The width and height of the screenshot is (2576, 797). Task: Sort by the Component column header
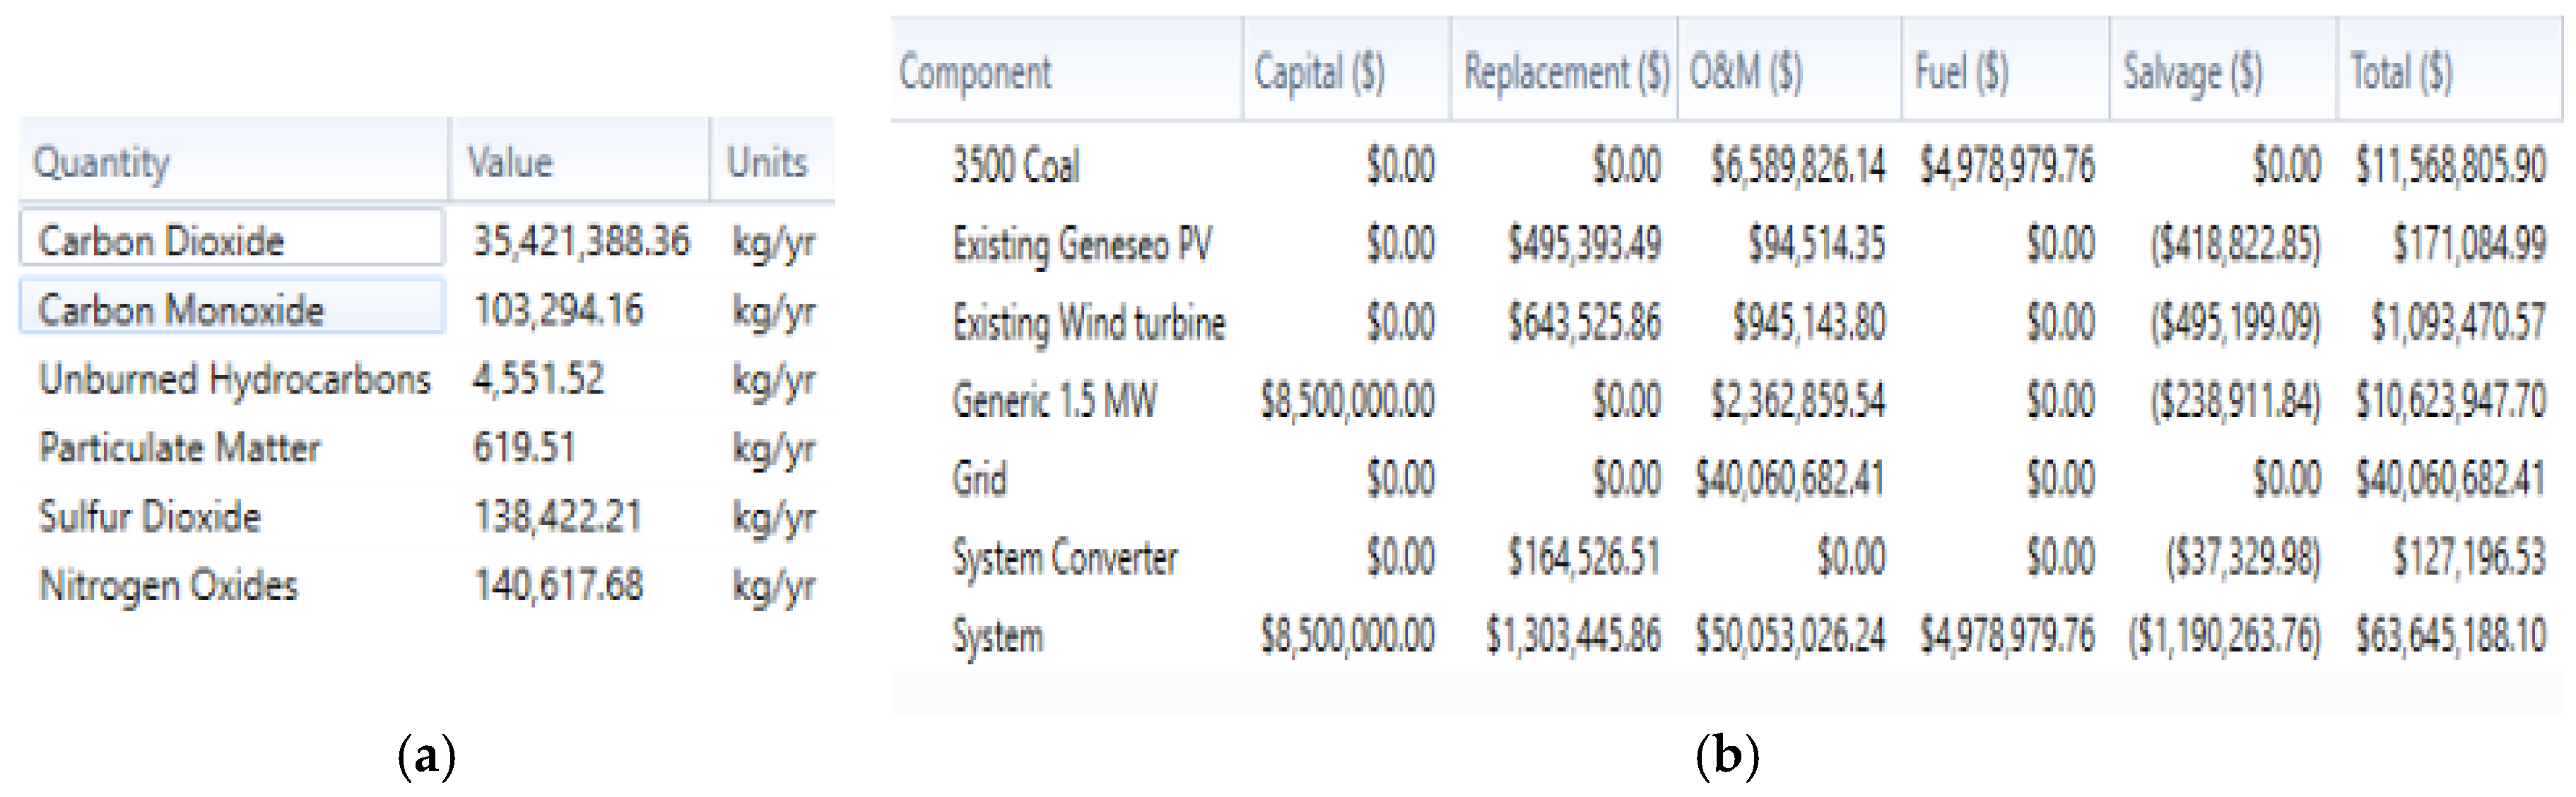tap(975, 73)
